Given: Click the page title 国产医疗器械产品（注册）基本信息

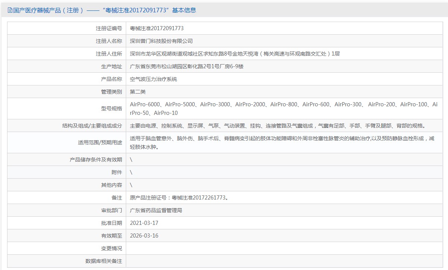Looking at the screenshot, I should coord(104,10).
